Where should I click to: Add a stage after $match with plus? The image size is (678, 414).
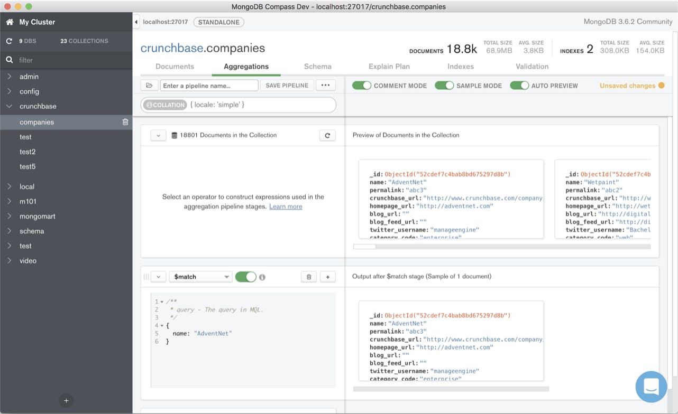pos(328,277)
